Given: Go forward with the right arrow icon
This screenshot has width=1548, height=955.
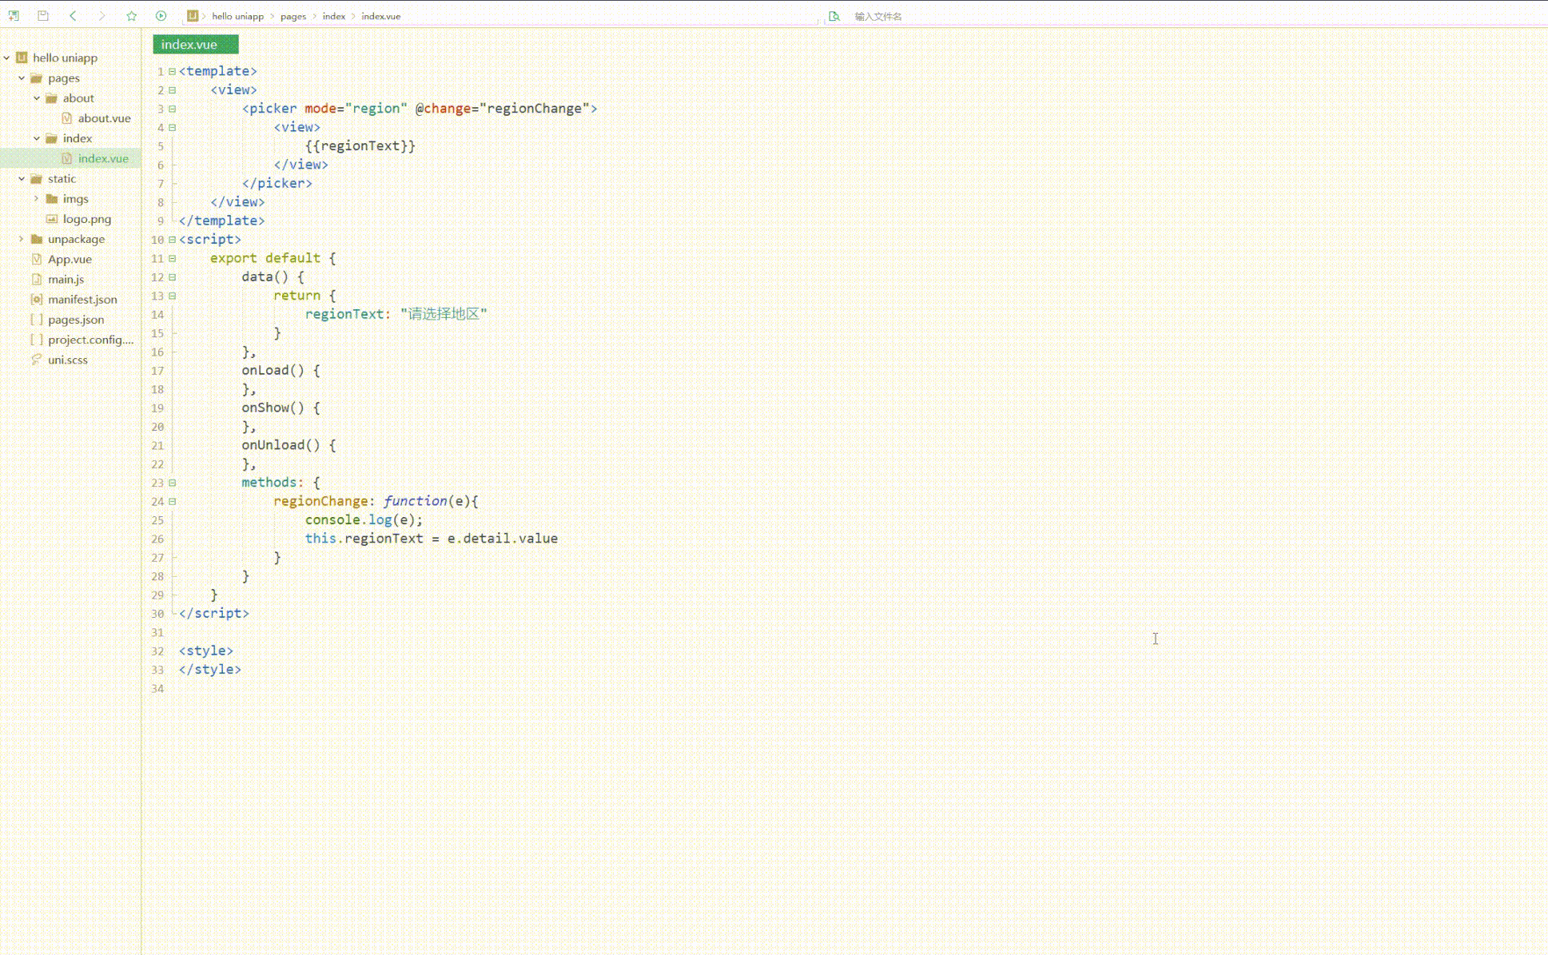Looking at the screenshot, I should [x=101, y=16].
